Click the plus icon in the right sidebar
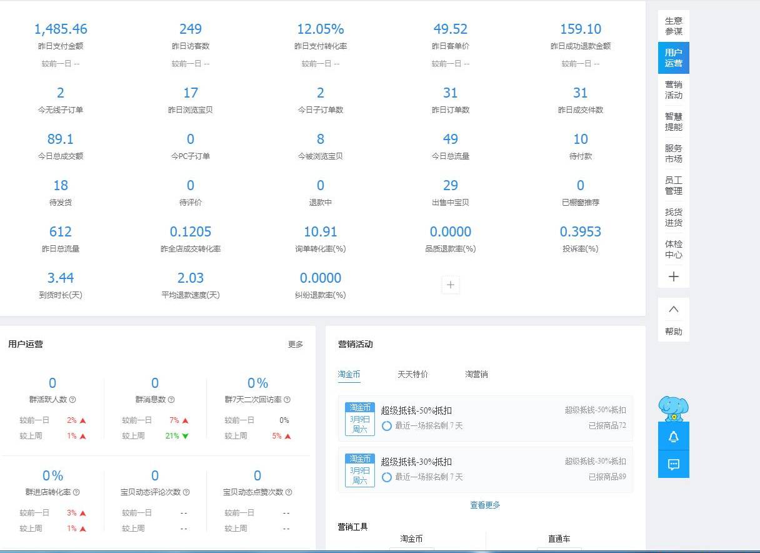760x553 pixels. tap(674, 276)
